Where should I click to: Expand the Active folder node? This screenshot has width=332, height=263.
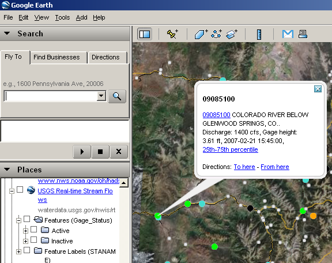click(x=25, y=231)
